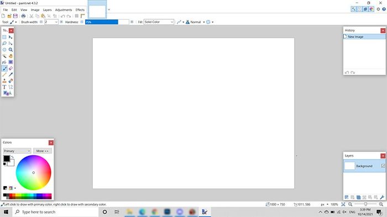The height and width of the screenshot is (217, 387).
Task: Select the Magic Wand tool
Action: [4, 56]
